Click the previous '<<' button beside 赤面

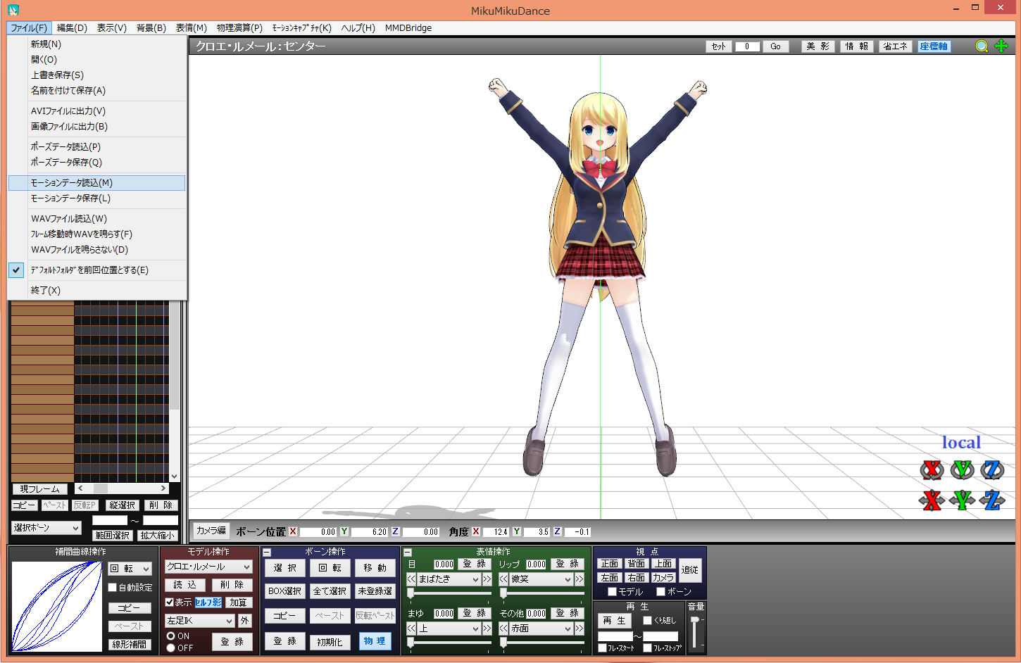point(503,629)
